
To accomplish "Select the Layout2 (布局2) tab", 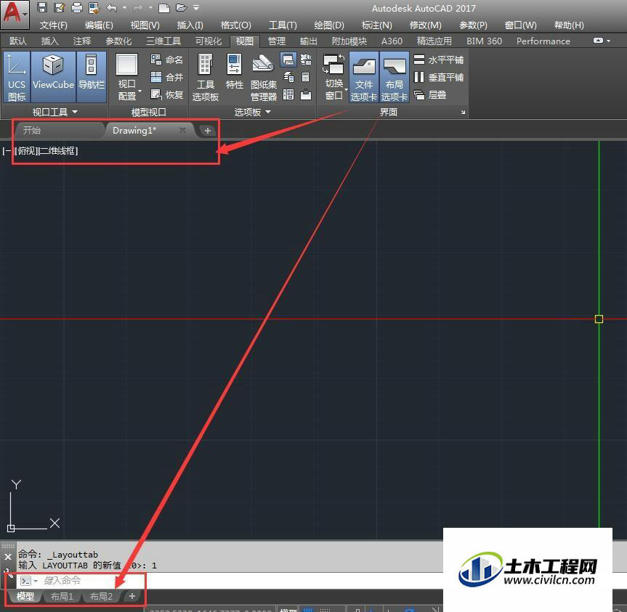I will 101,597.
